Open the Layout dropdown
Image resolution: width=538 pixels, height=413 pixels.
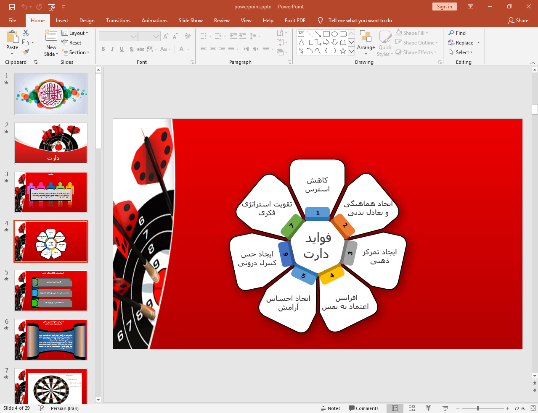tap(75, 33)
